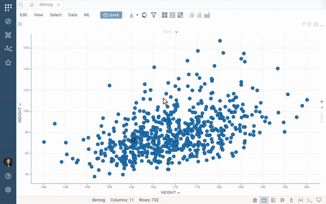This screenshot has height=204, width=326.
Task: Click the SAVE button
Action: (111, 15)
